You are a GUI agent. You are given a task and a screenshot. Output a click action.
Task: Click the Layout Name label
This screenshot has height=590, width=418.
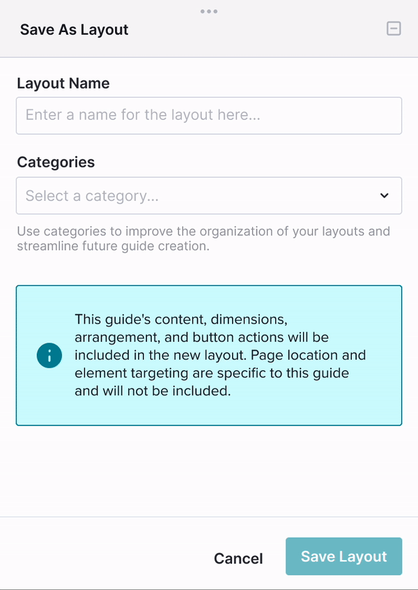tap(63, 83)
